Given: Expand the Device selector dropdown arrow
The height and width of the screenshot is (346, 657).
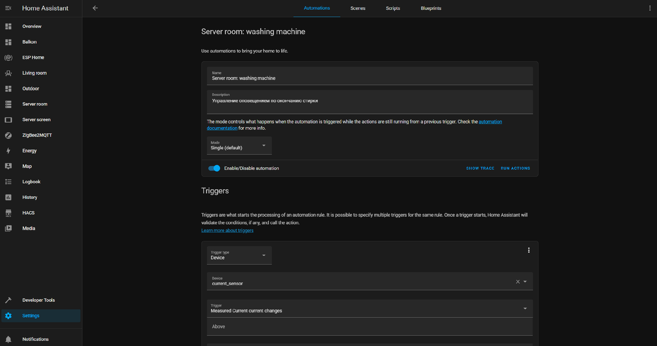Looking at the screenshot, I should (x=526, y=282).
